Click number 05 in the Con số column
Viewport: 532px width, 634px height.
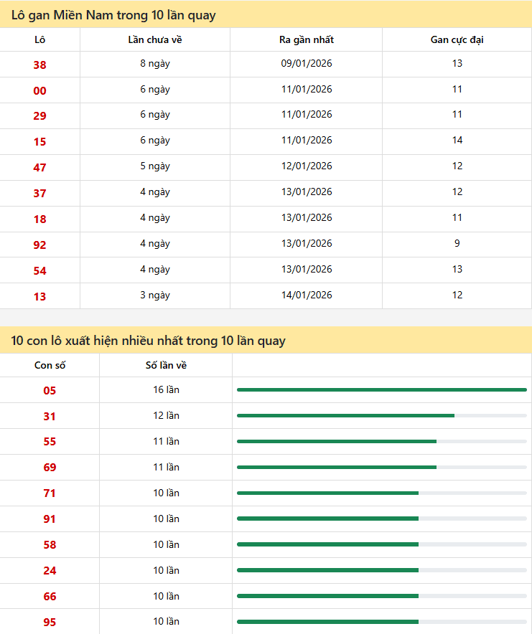click(x=50, y=391)
